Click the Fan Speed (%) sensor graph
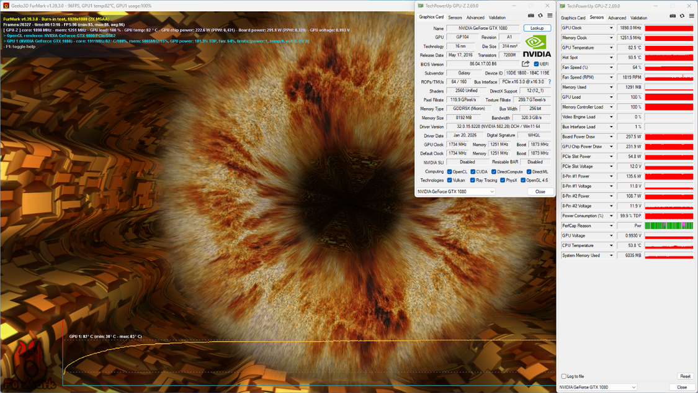Image resolution: width=698 pixels, height=393 pixels. pyautogui.click(x=669, y=67)
